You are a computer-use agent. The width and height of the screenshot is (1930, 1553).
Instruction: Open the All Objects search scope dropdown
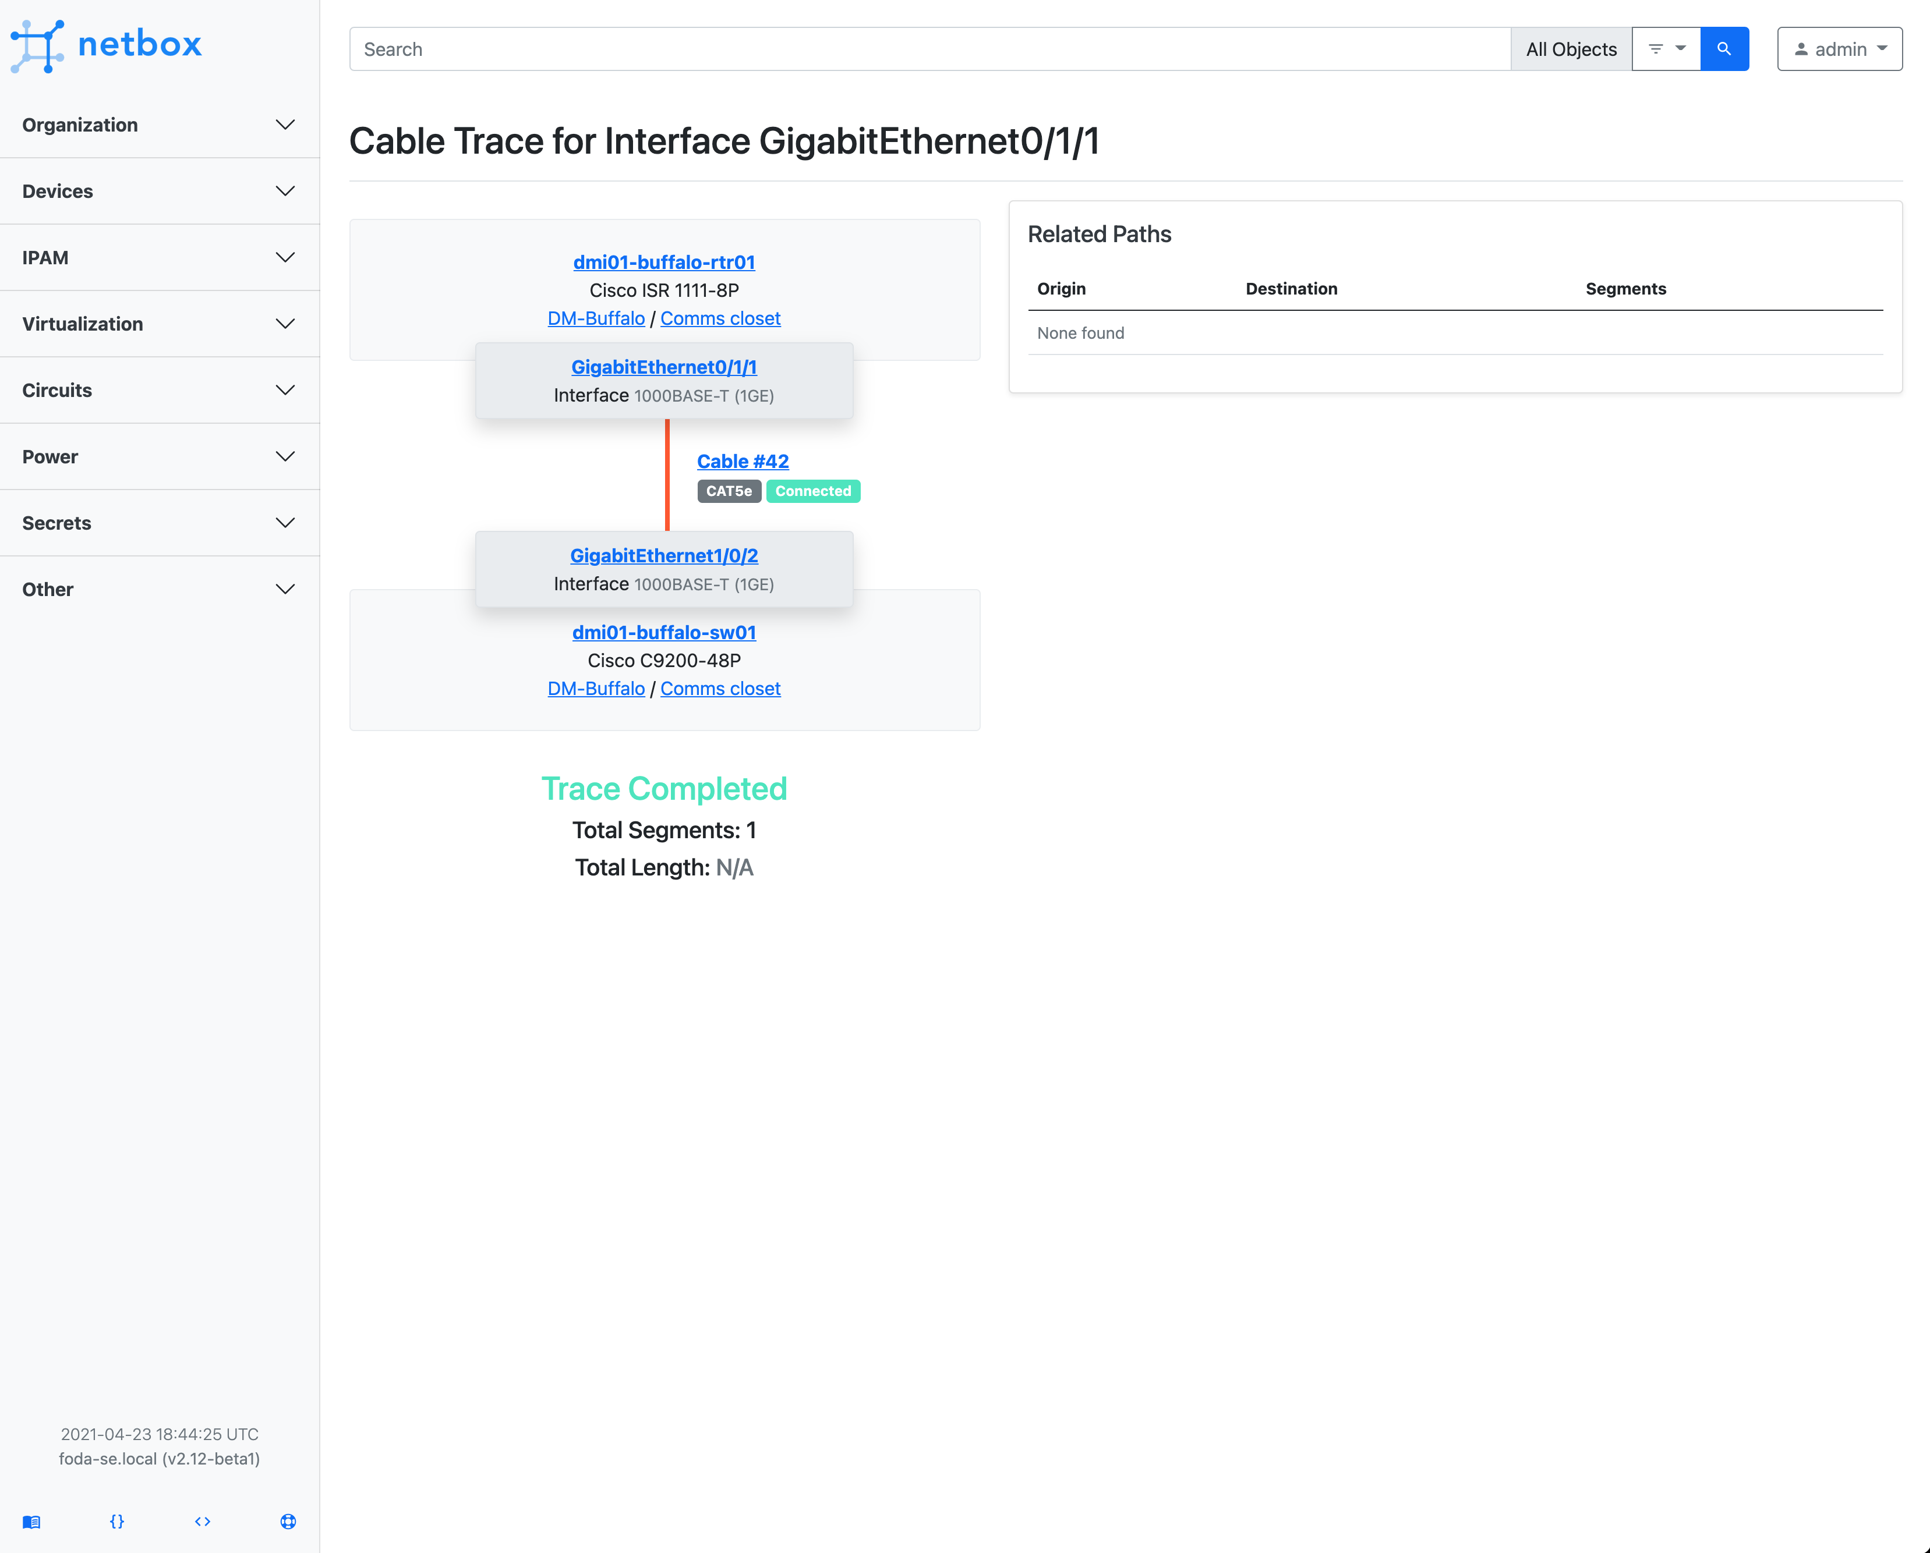pos(1571,48)
